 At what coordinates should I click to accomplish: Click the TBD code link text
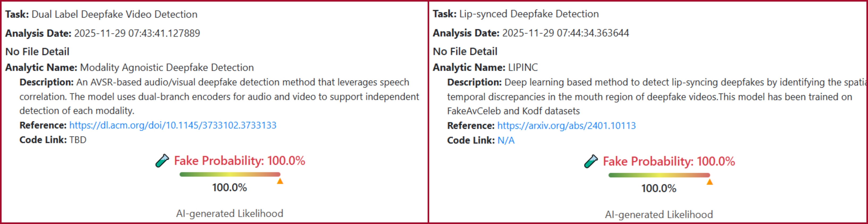(78, 140)
